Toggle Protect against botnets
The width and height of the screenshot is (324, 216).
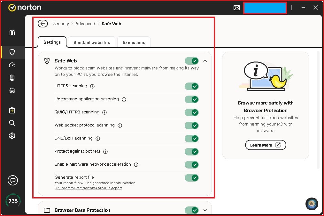pos(191,152)
